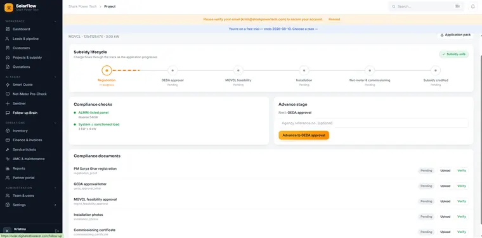The image size is (482, 238).
Task: Click the SolarFlow sun logo icon
Action: (9, 8)
